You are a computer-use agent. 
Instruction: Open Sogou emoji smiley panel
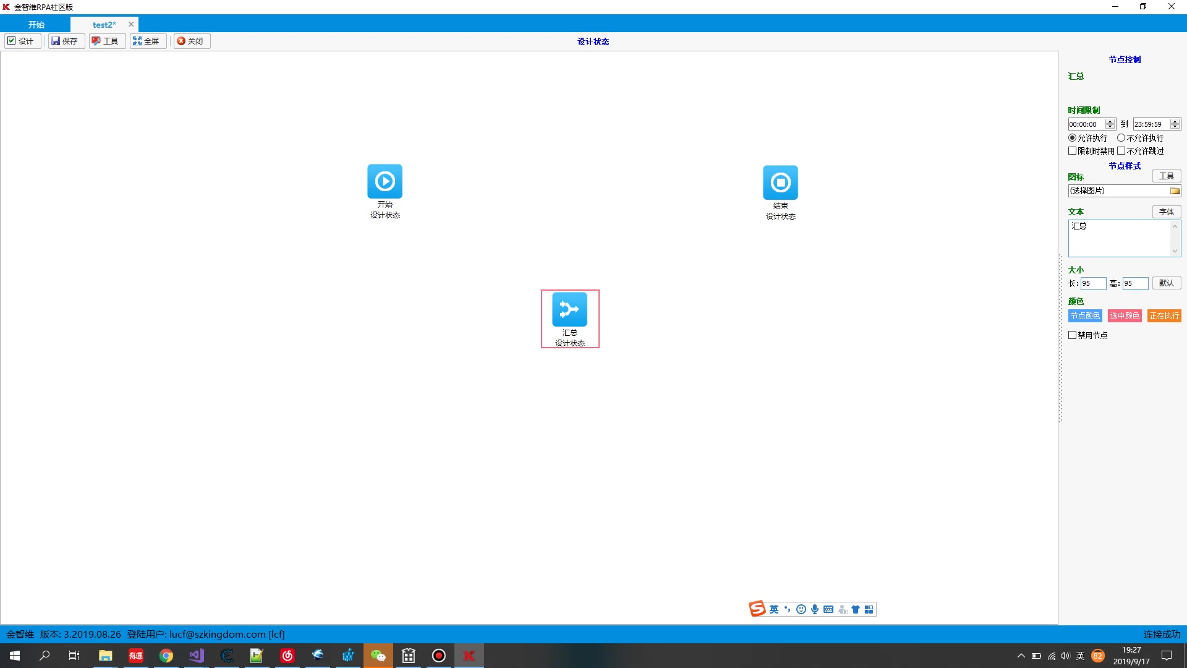coord(801,609)
